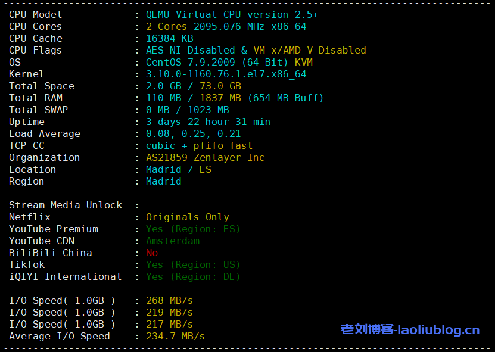Click the red BiliBili China No result
Viewport: 495px width, 352px height.
pyautogui.click(x=152, y=253)
